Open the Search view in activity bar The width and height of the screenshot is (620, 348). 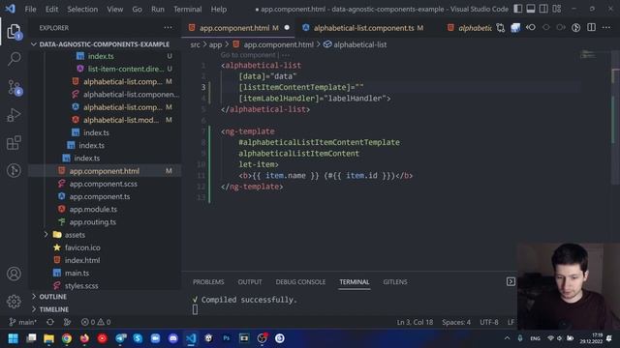(x=14, y=59)
